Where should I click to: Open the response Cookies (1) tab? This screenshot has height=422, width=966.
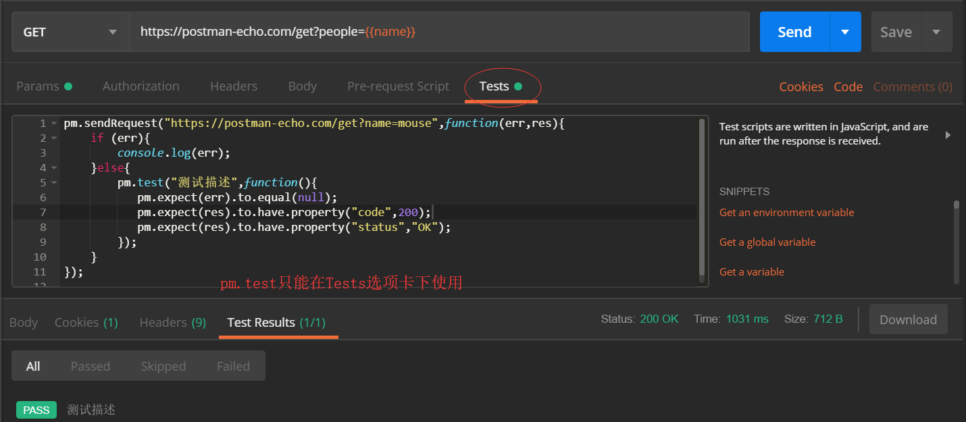[86, 323]
